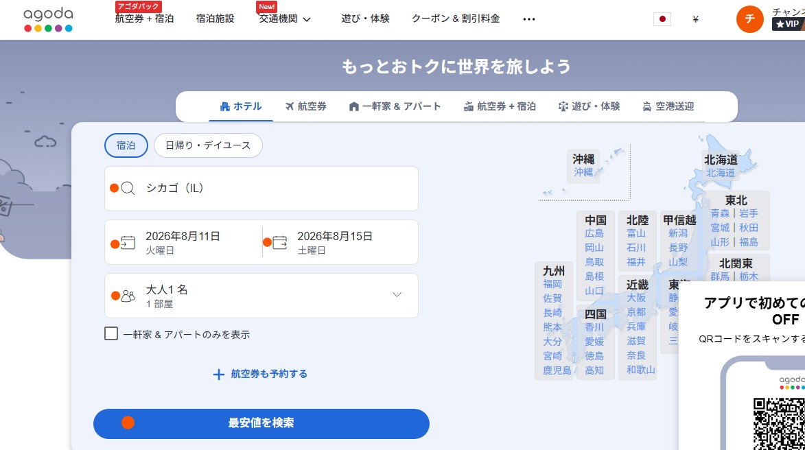Screen dimensions: 805x450
Task: Select 佐賀 in the 九州 region
Action: 552,298
